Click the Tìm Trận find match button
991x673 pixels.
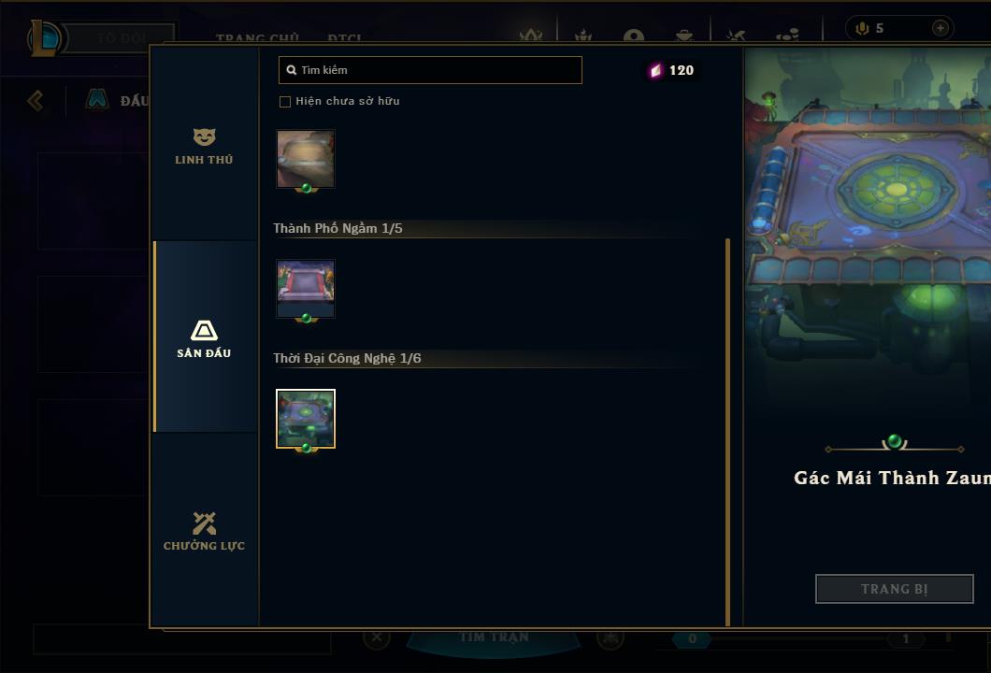(494, 637)
